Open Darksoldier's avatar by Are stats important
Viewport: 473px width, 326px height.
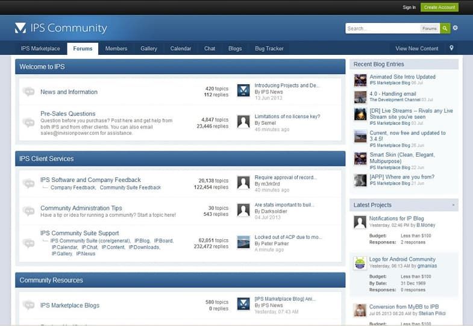(243, 210)
